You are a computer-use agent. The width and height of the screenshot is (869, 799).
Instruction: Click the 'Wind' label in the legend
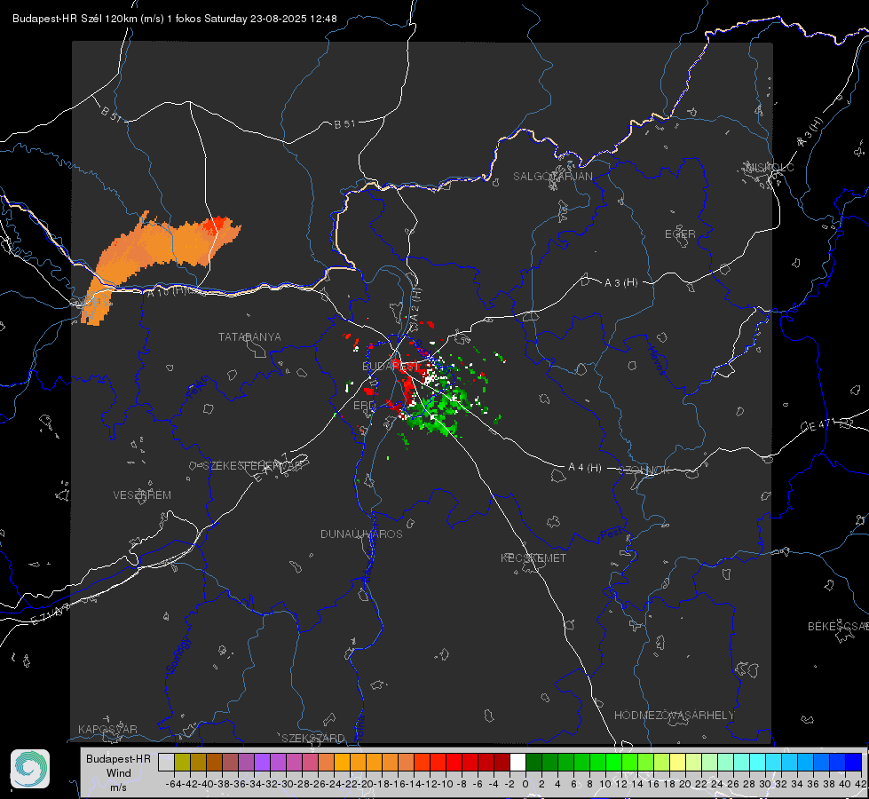(x=119, y=773)
